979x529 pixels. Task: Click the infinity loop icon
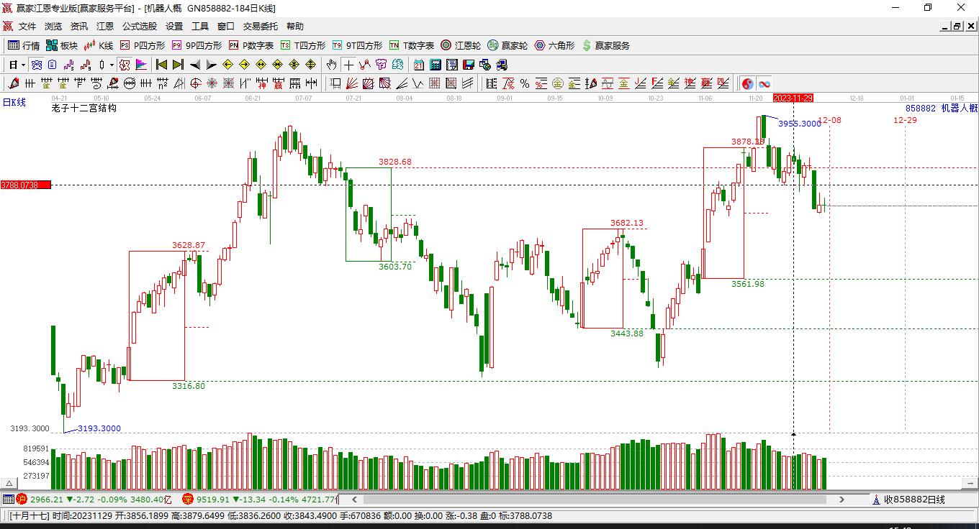[764, 83]
